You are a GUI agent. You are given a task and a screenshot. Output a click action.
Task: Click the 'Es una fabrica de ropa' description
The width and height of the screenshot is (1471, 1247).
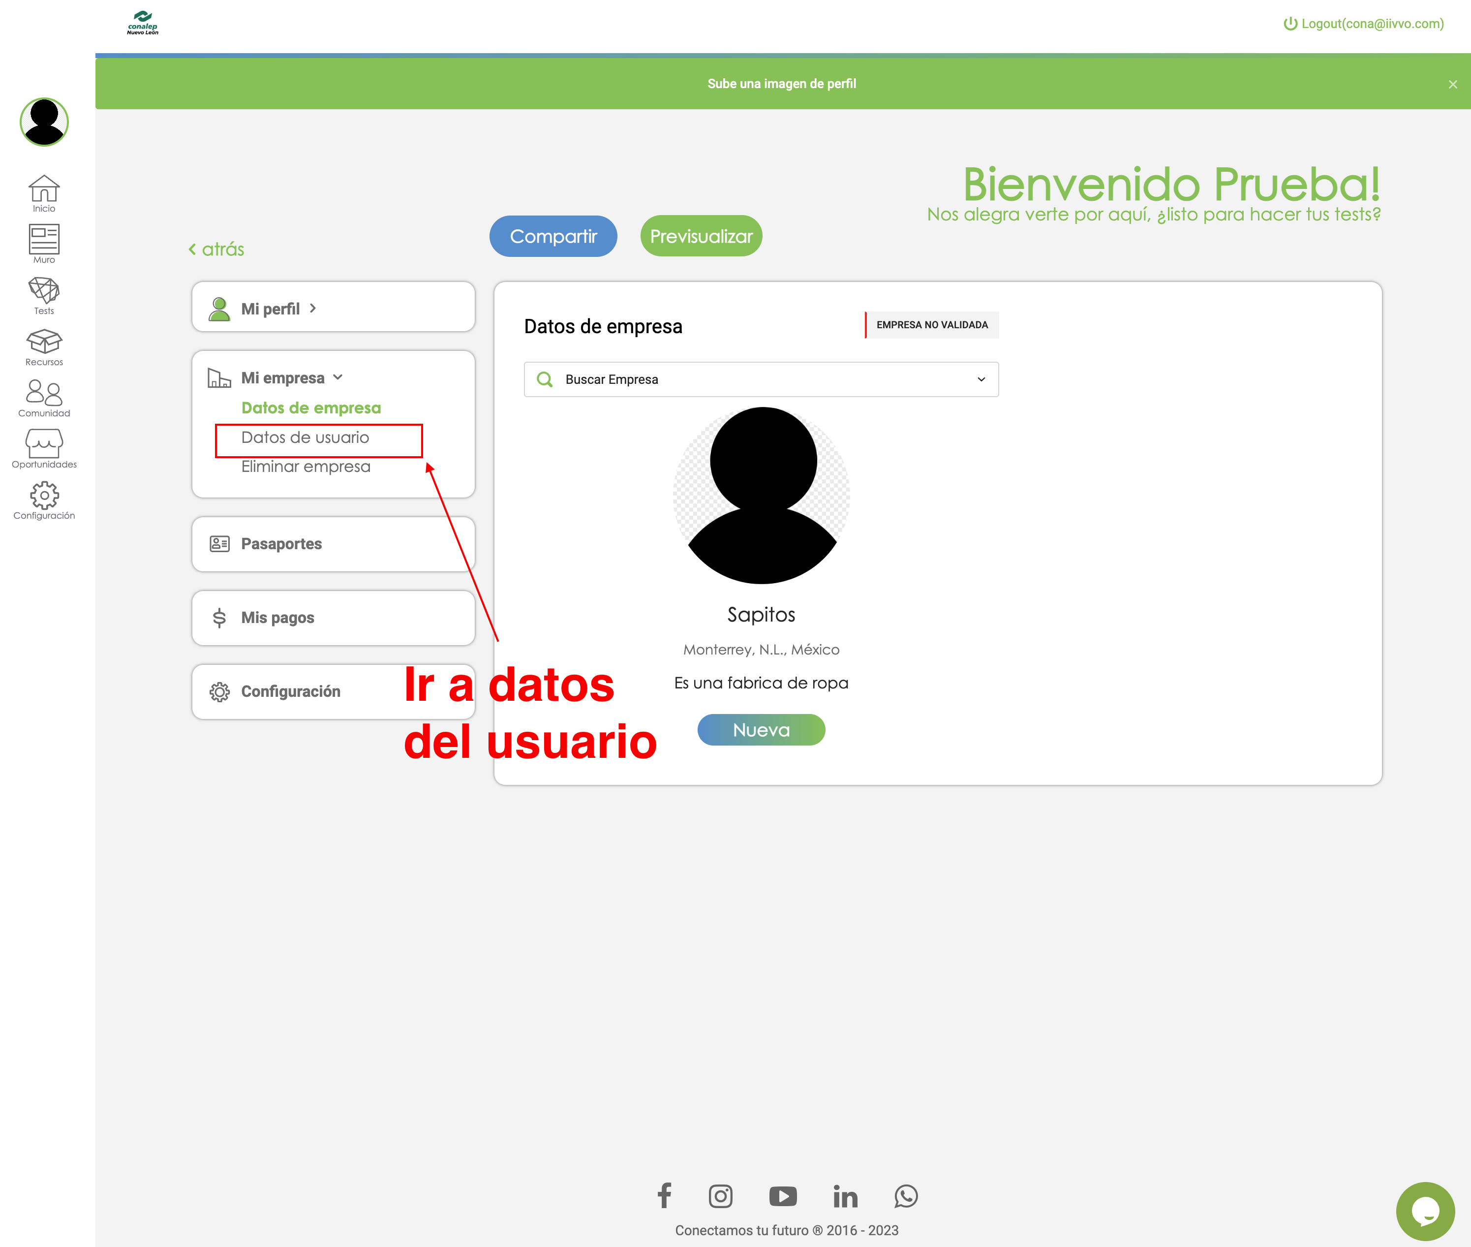tap(761, 683)
